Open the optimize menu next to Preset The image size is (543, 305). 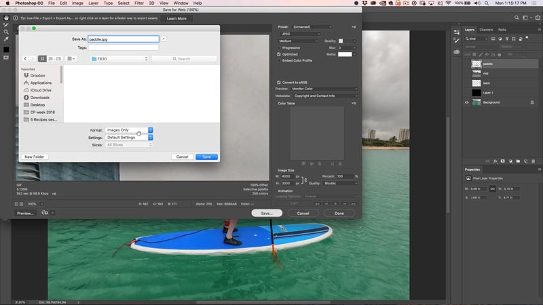[x=354, y=27]
